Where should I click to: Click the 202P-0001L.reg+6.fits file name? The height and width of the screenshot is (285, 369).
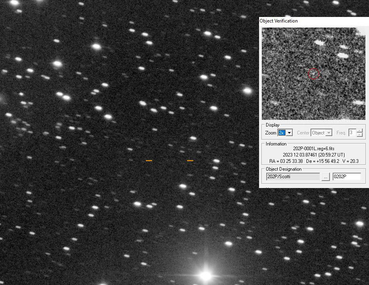tap(314, 149)
